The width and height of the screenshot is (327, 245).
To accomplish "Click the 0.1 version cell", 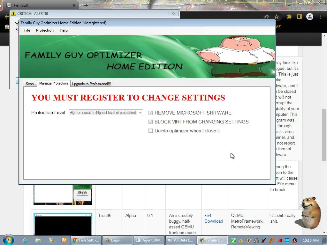I will pyautogui.click(x=150, y=215).
